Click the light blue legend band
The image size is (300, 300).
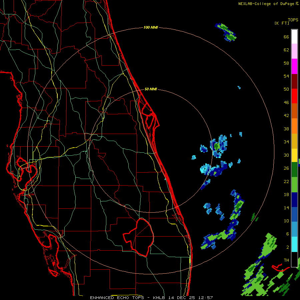click(294, 229)
